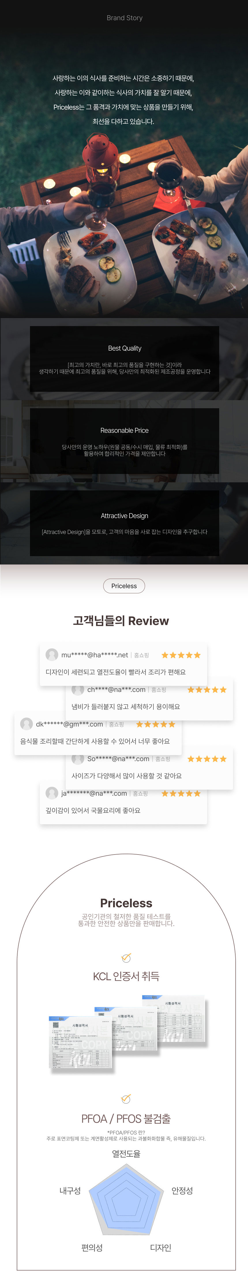This screenshot has width=248, height=1274.
Task: Select the Attractive Design card
Action: [124, 523]
